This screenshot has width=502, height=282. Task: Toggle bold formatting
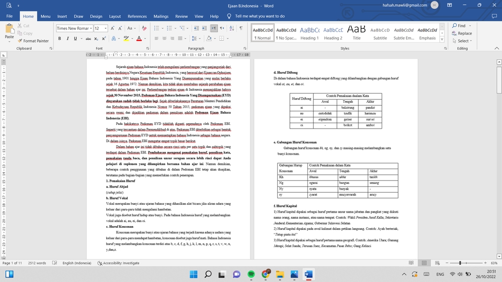click(x=60, y=39)
